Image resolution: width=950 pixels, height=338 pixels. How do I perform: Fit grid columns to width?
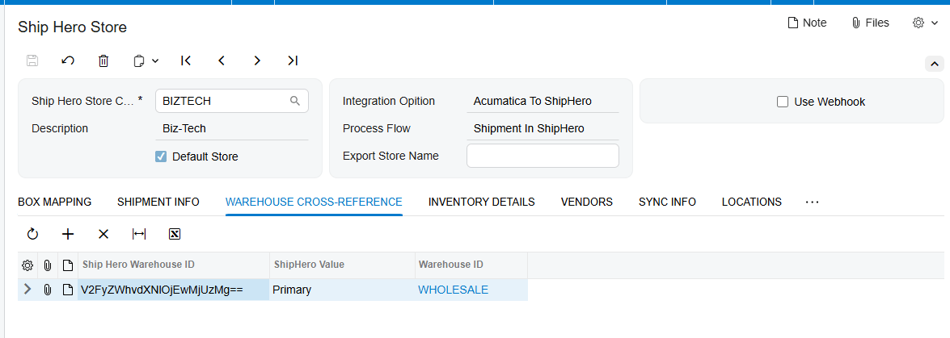pos(139,234)
